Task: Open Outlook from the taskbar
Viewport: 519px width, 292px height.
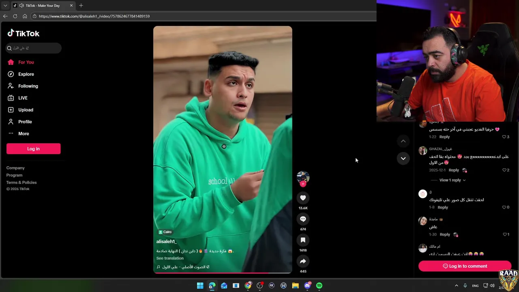Action: pos(224,286)
